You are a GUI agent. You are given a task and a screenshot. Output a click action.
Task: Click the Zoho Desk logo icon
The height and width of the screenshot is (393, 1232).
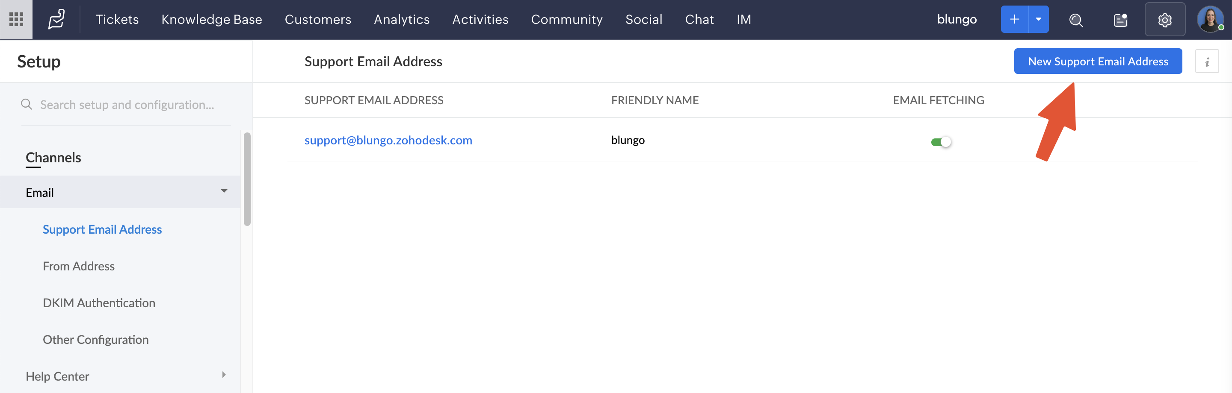click(56, 20)
